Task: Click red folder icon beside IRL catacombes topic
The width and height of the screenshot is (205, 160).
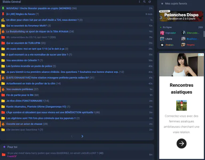Action: pos(3,37)
